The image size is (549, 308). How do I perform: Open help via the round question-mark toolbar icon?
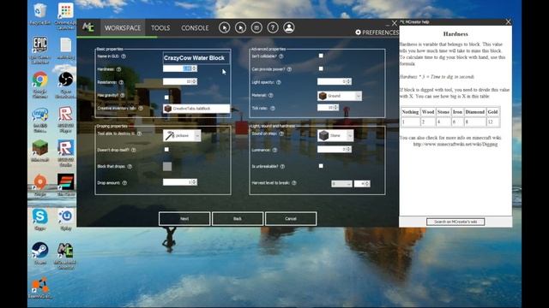coord(273,27)
